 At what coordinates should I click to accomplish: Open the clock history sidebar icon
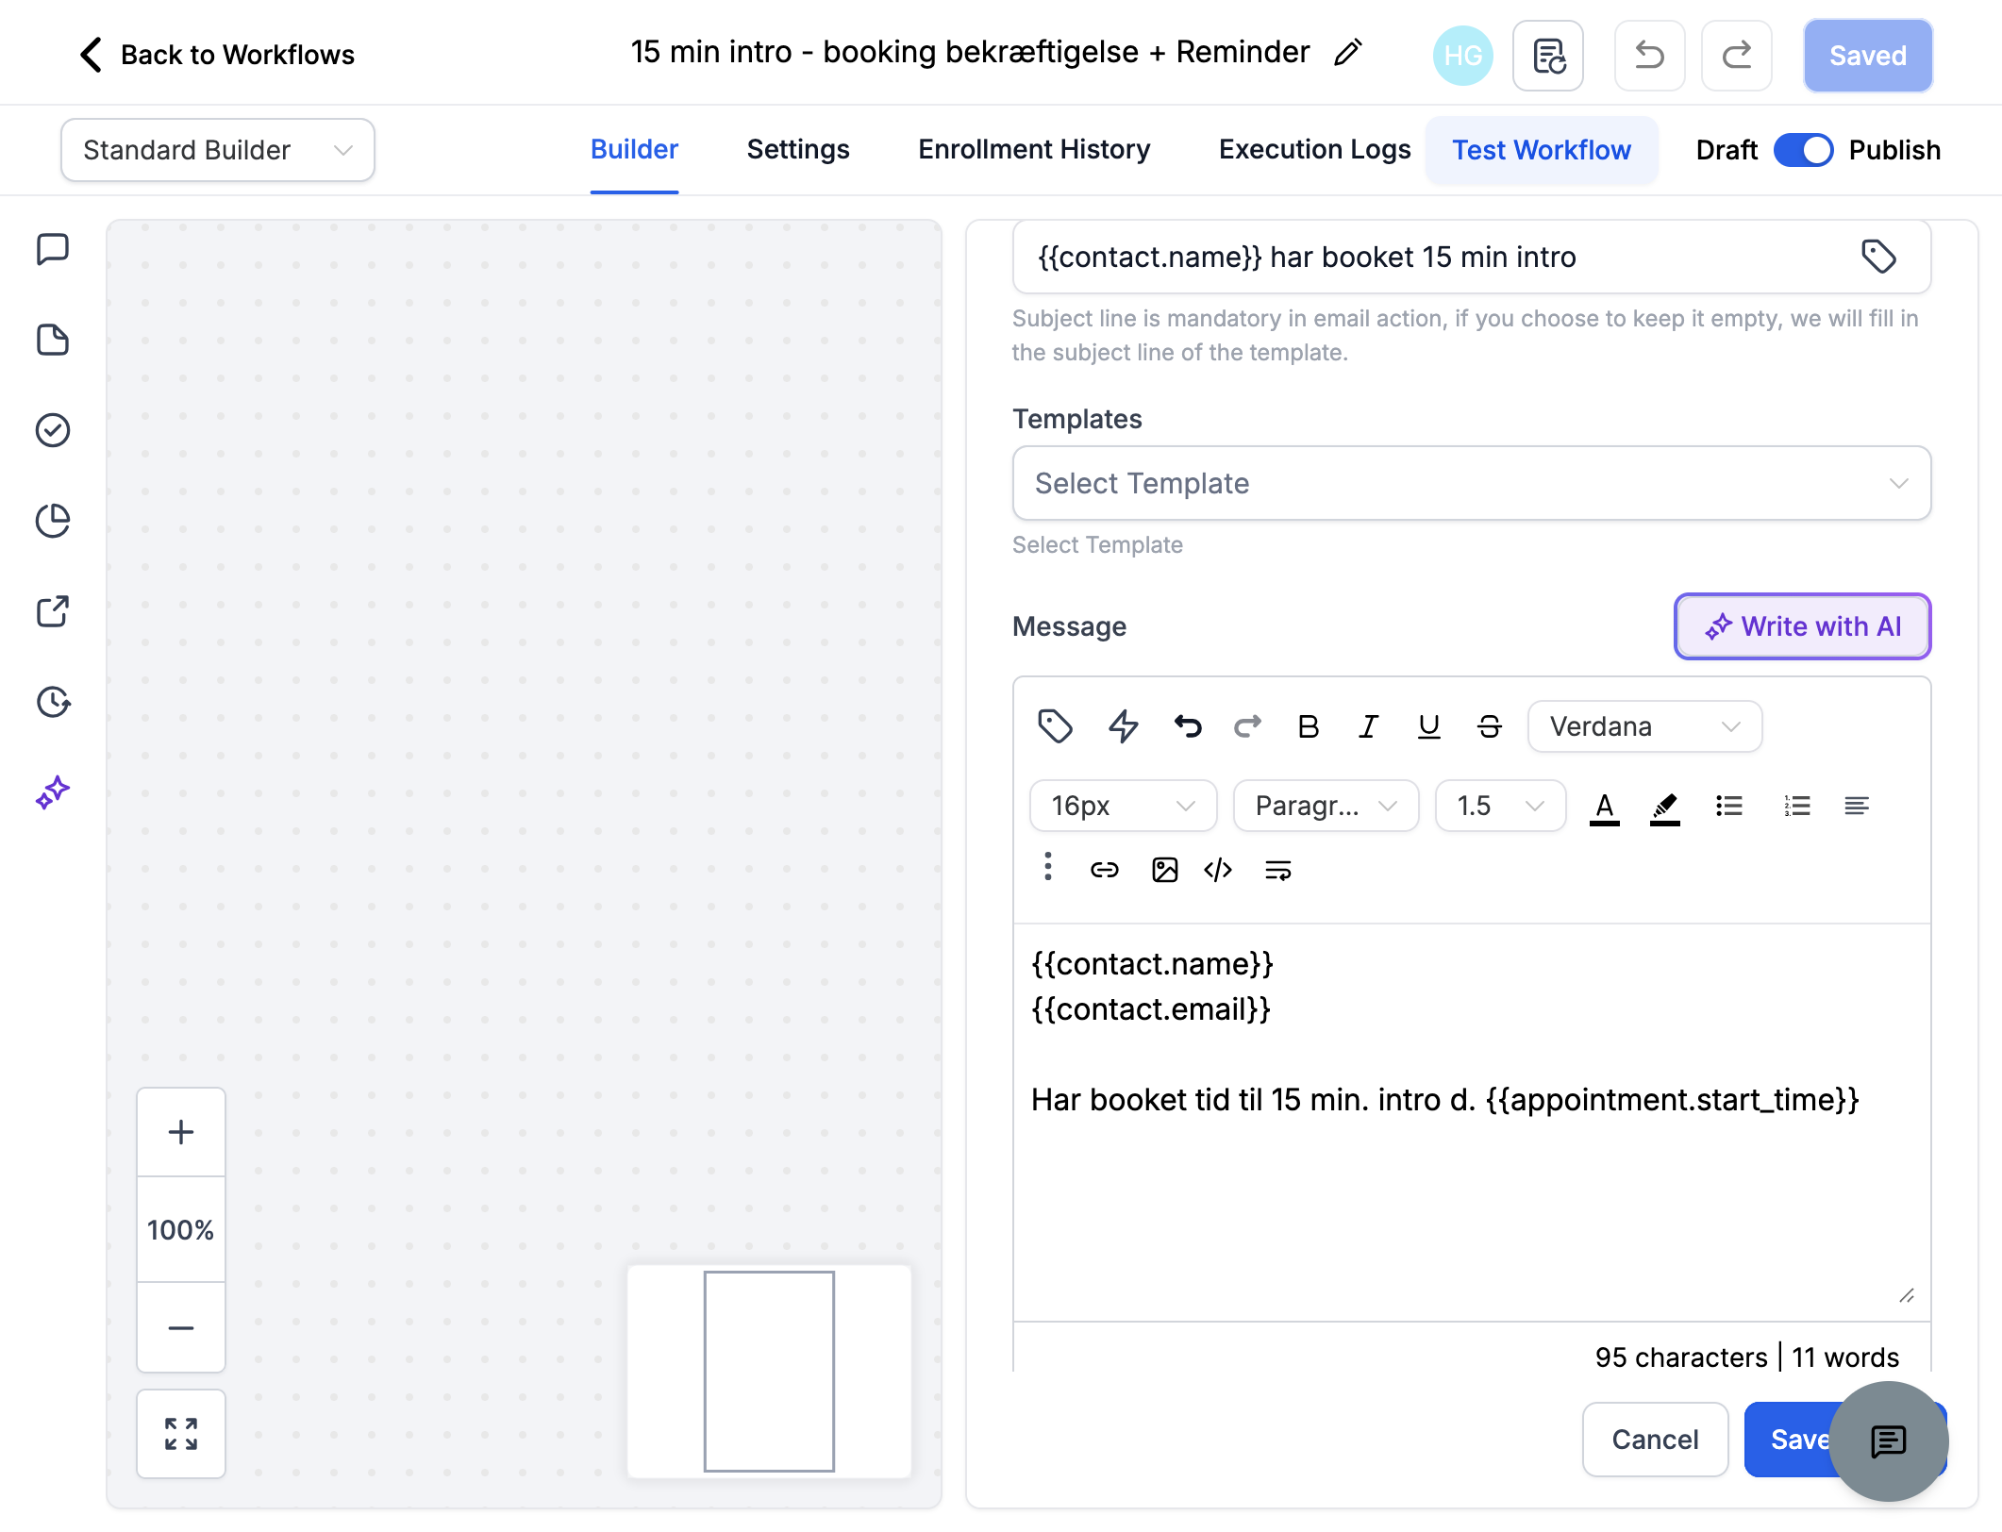pyautogui.click(x=53, y=702)
